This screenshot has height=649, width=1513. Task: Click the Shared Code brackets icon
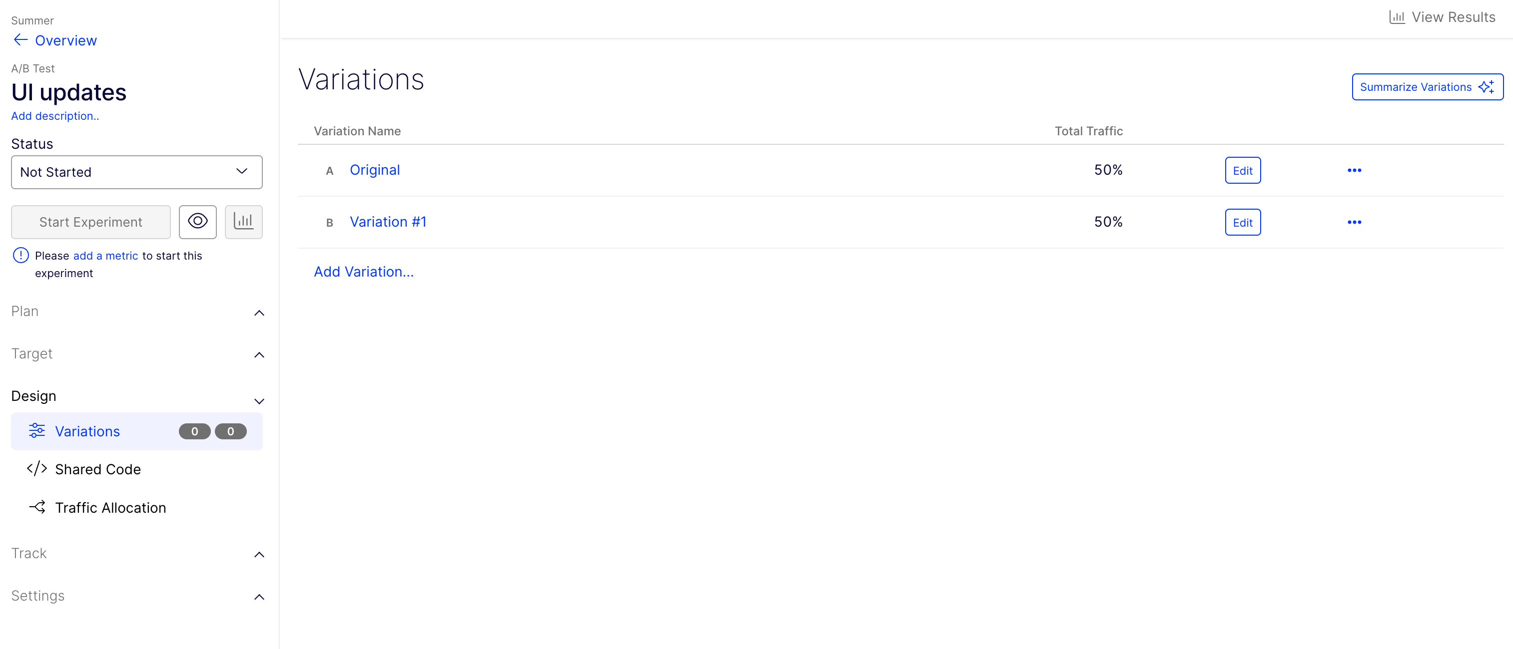pos(36,469)
